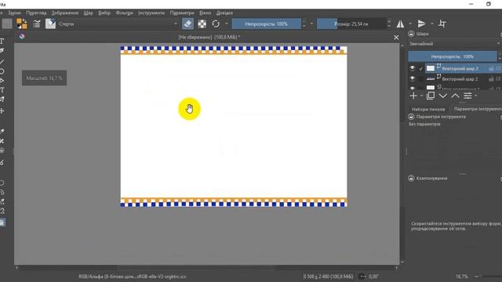Open the add layer dropdown arrow
Image resolution: width=502 pixels, height=282 pixels.
point(421,96)
